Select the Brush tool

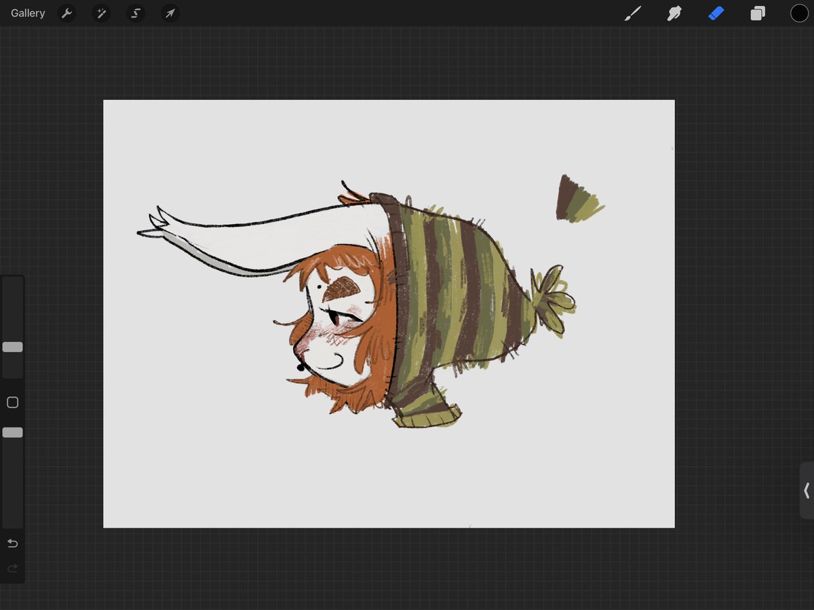pyautogui.click(x=633, y=13)
